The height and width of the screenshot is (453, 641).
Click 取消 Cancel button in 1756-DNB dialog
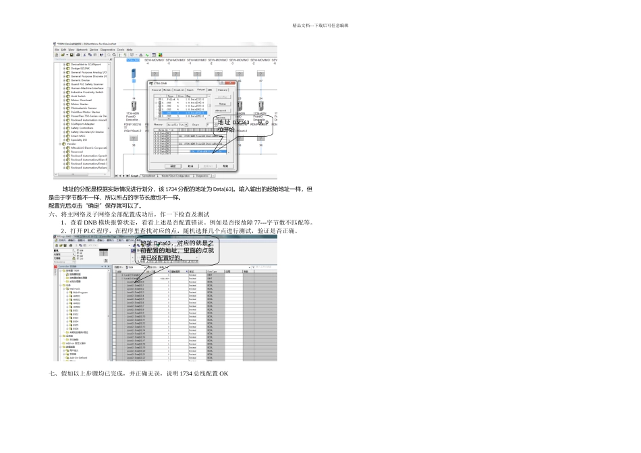tap(190, 167)
